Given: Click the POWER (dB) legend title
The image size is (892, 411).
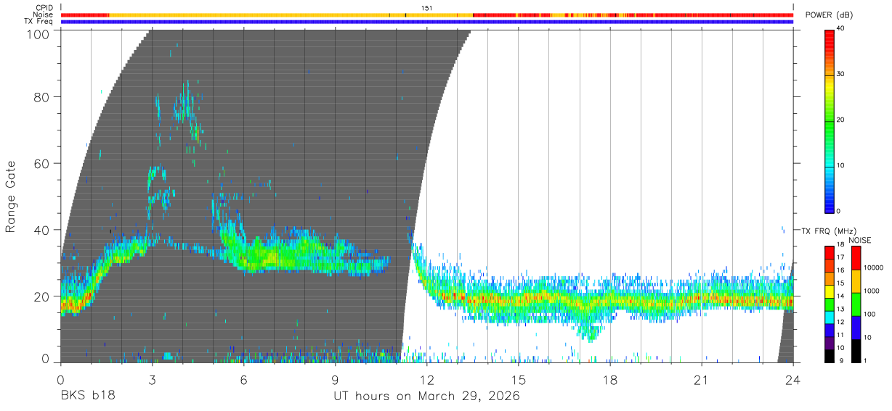Looking at the screenshot, I should click(829, 15).
